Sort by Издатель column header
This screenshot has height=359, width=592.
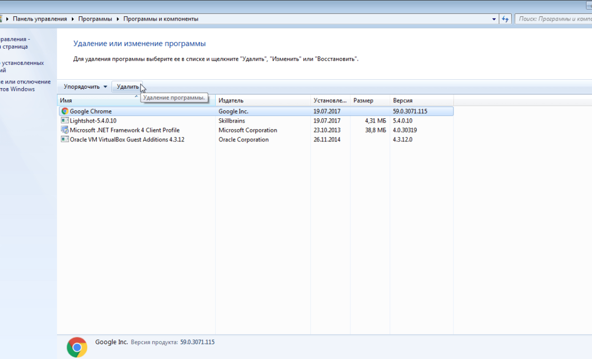point(263,100)
